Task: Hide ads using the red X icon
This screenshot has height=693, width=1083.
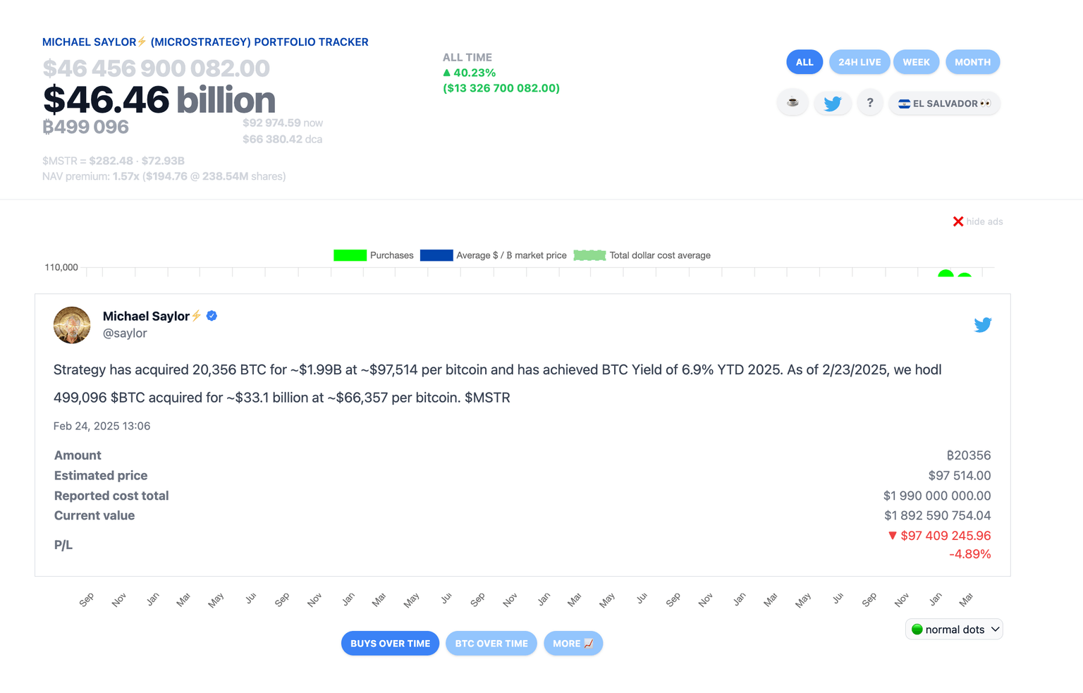Action: pyautogui.click(x=958, y=221)
